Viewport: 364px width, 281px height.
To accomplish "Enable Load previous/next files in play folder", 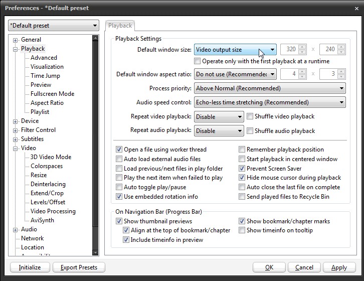I will pyautogui.click(x=119, y=169).
